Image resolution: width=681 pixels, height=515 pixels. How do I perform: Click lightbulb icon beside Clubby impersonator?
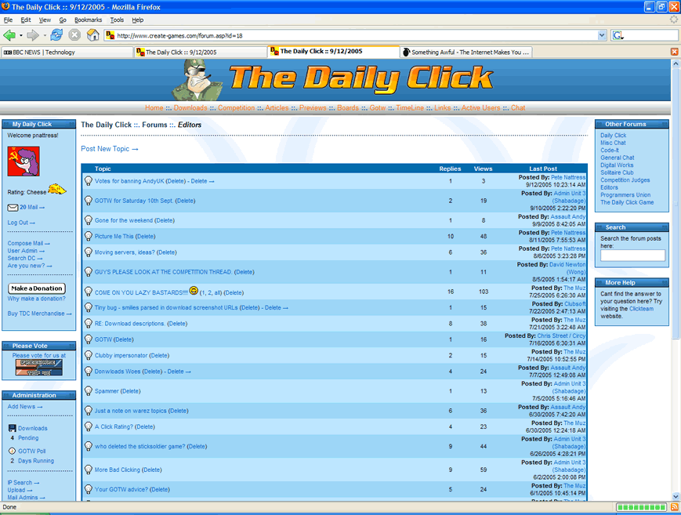(89, 355)
